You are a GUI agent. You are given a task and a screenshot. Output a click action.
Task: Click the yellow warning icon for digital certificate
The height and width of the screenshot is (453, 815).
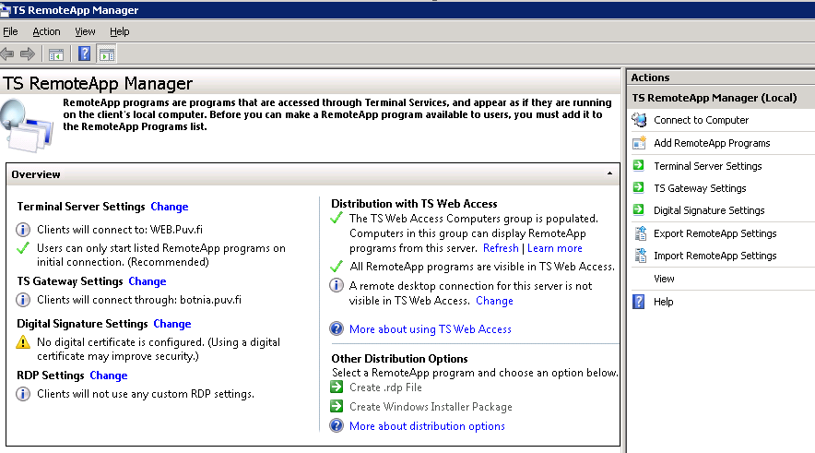(x=23, y=342)
